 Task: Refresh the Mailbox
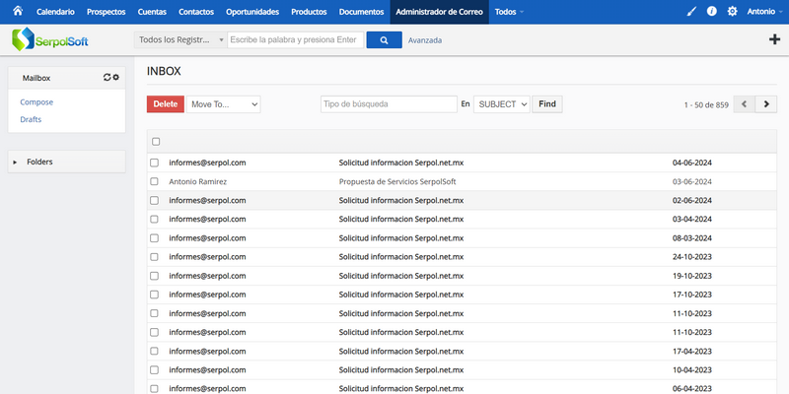107,78
